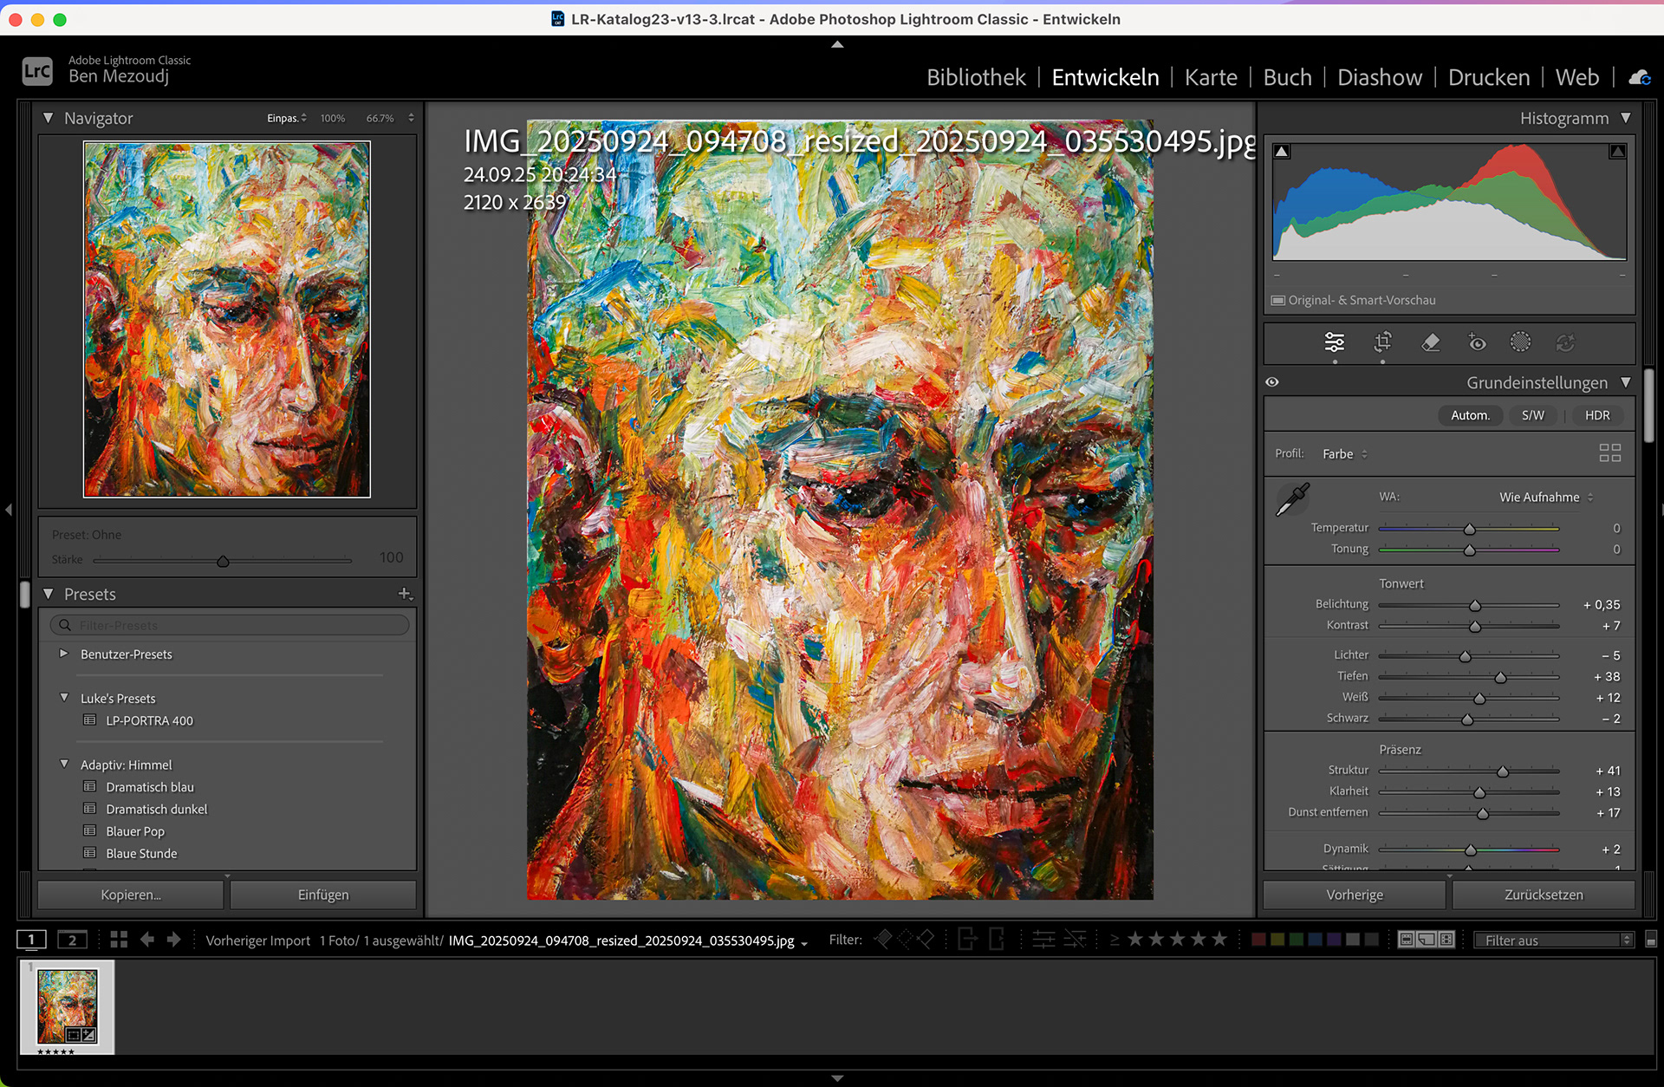Click the red color label filter swatch
The height and width of the screenshot is (1087, 1664).
click(1258, 940)
